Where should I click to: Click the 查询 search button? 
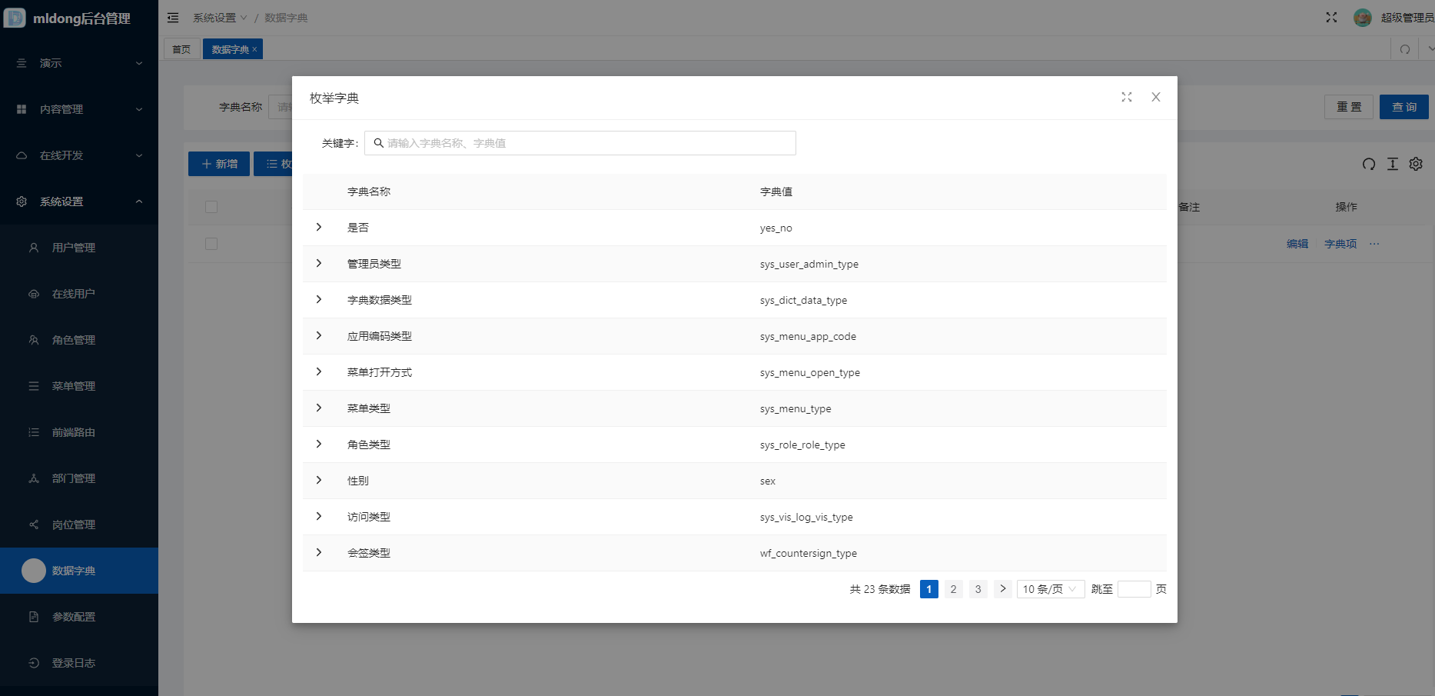click(1403, 107)
